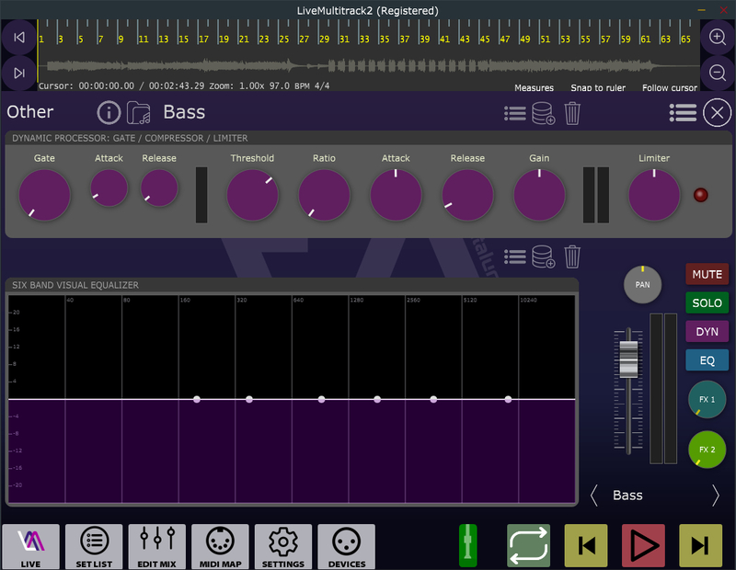
Task: Click the Limiter knob
Action: (x=654, y=195)
